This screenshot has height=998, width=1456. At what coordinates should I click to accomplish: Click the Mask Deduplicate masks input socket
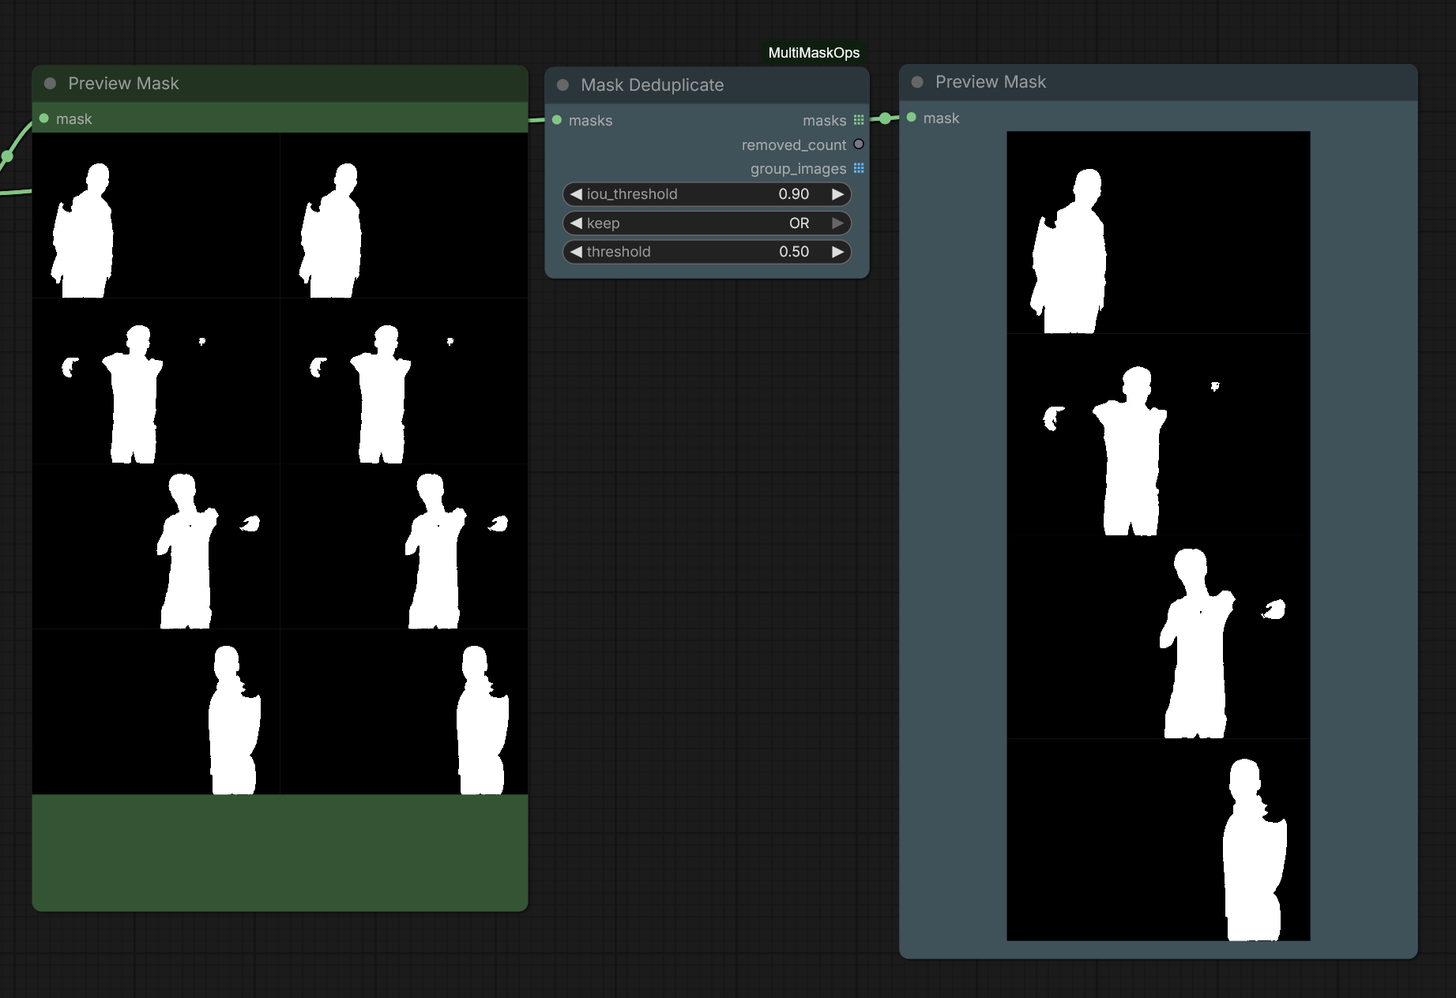pos(557,120)
